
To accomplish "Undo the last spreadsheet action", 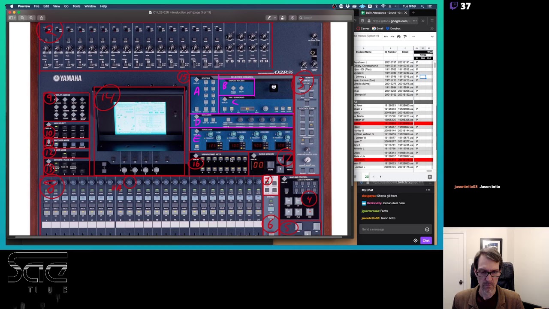I will point(386,36).
